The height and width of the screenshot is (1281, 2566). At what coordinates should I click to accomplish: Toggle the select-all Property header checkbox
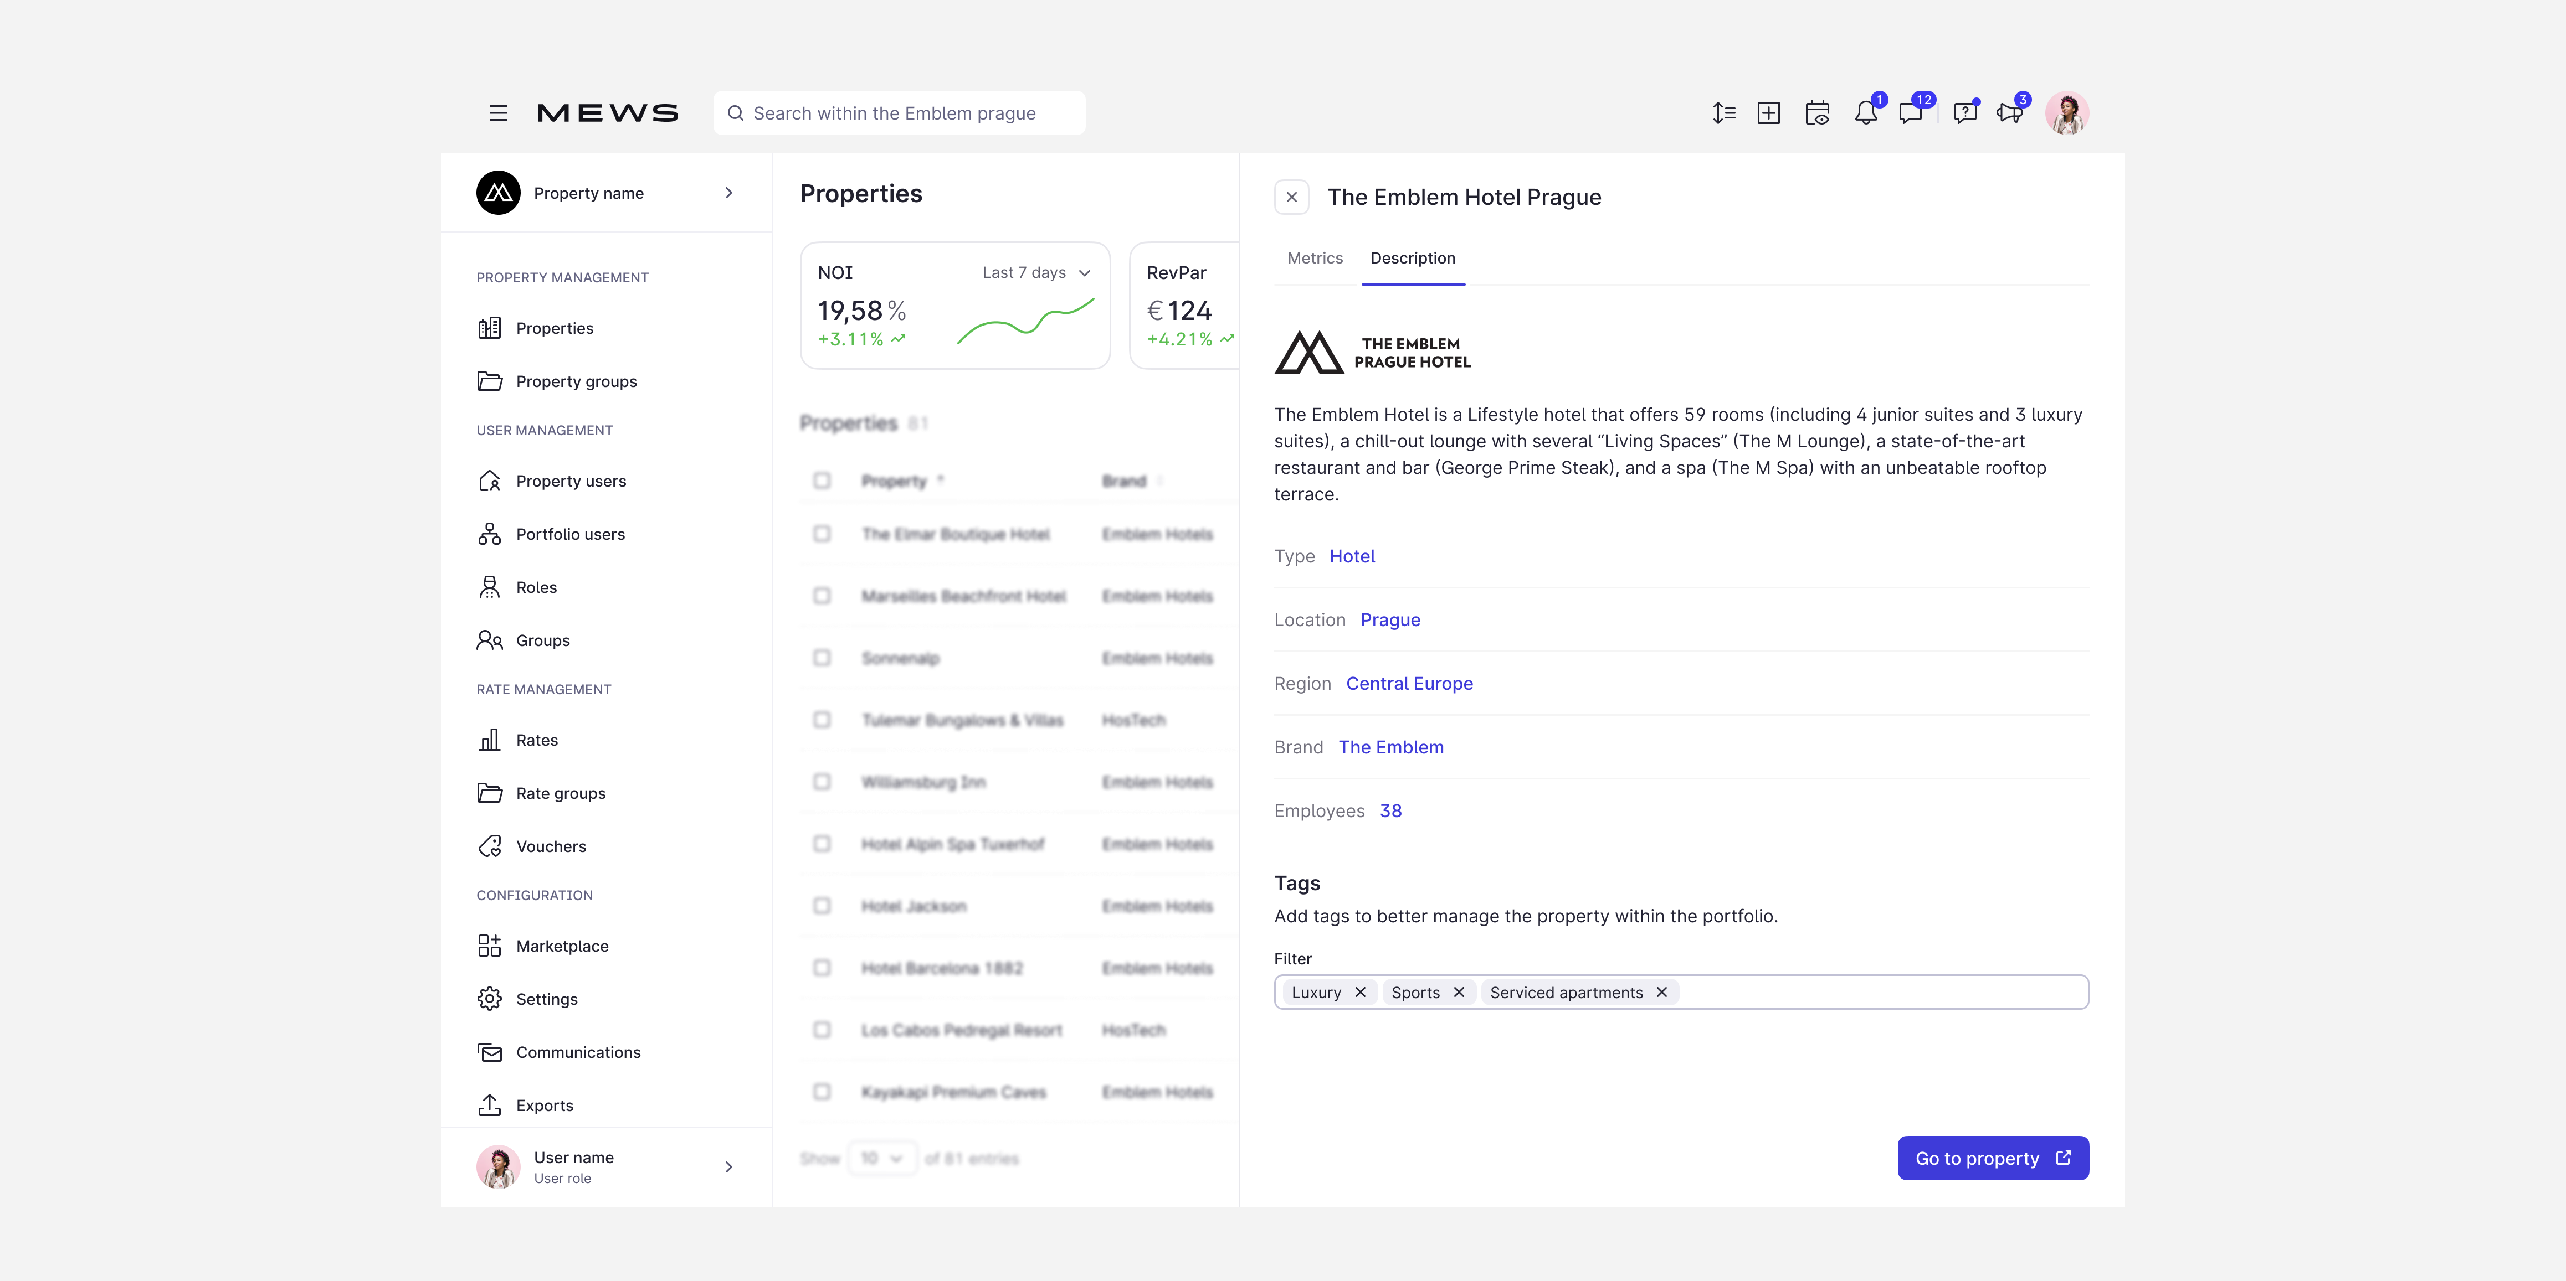pos(822,481)
